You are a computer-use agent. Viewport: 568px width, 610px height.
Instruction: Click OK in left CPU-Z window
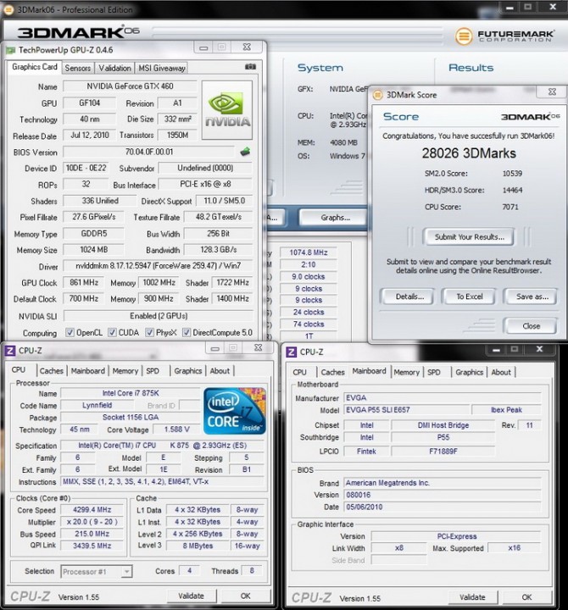click(246, 596)
